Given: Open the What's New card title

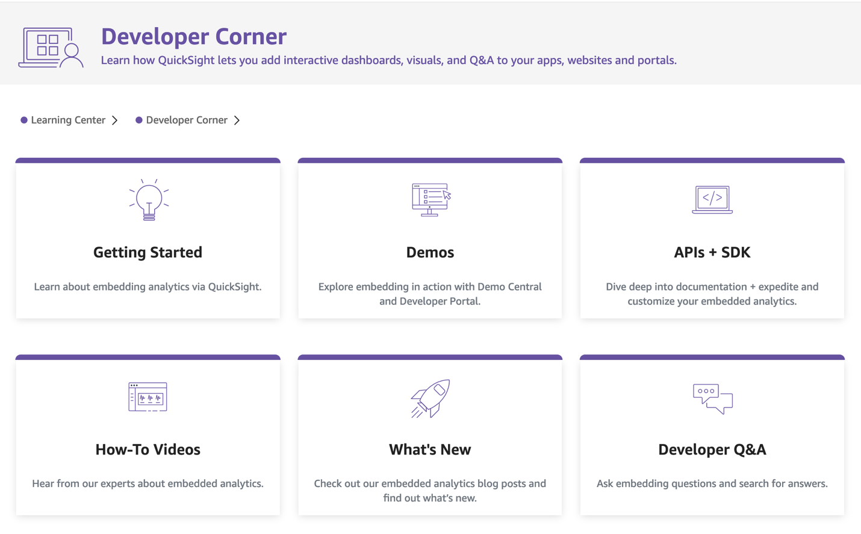Looking at the screenshot, I should point(430,449).
